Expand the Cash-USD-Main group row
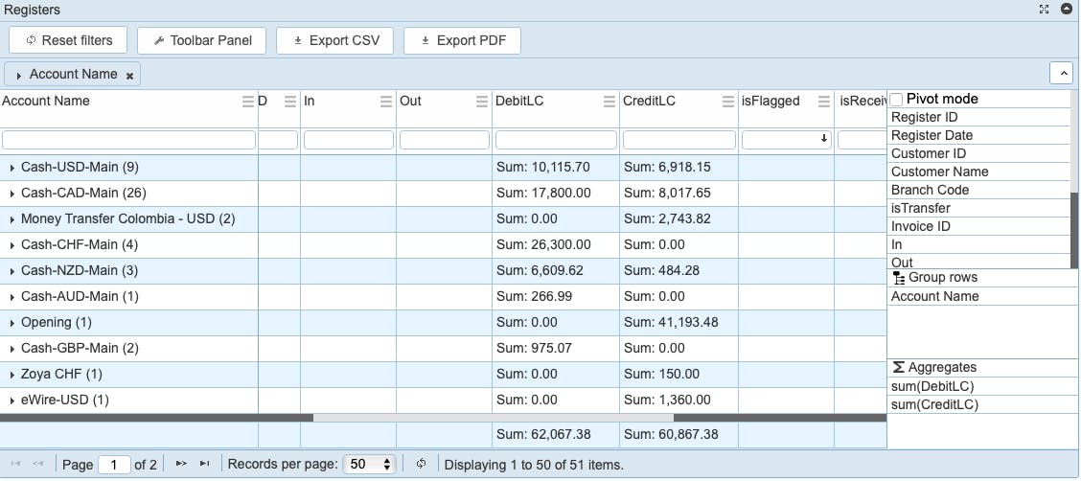The image size is (1081, 481). pyautogui.click(x=11, y=168)
